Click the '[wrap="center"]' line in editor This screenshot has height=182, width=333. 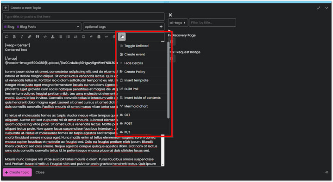pos(18,45)
